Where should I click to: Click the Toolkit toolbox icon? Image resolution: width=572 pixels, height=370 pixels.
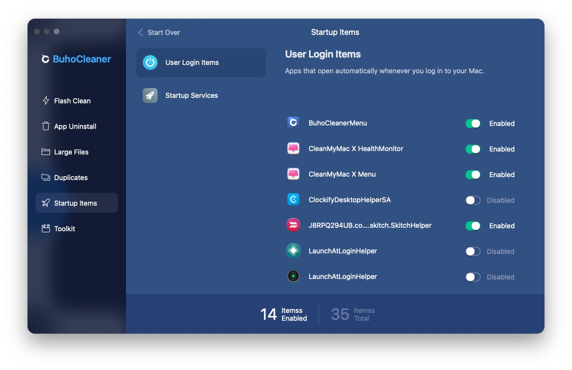coord(46,229)
